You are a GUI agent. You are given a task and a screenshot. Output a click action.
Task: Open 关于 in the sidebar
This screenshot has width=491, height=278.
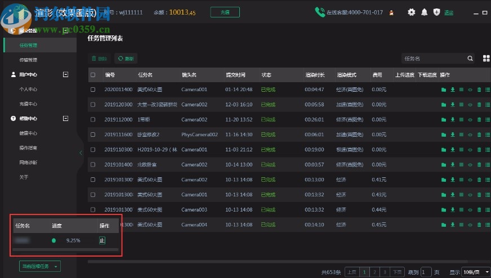(24, 177)
